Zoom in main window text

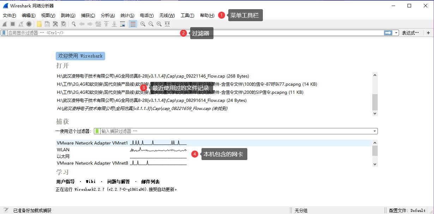143,24
